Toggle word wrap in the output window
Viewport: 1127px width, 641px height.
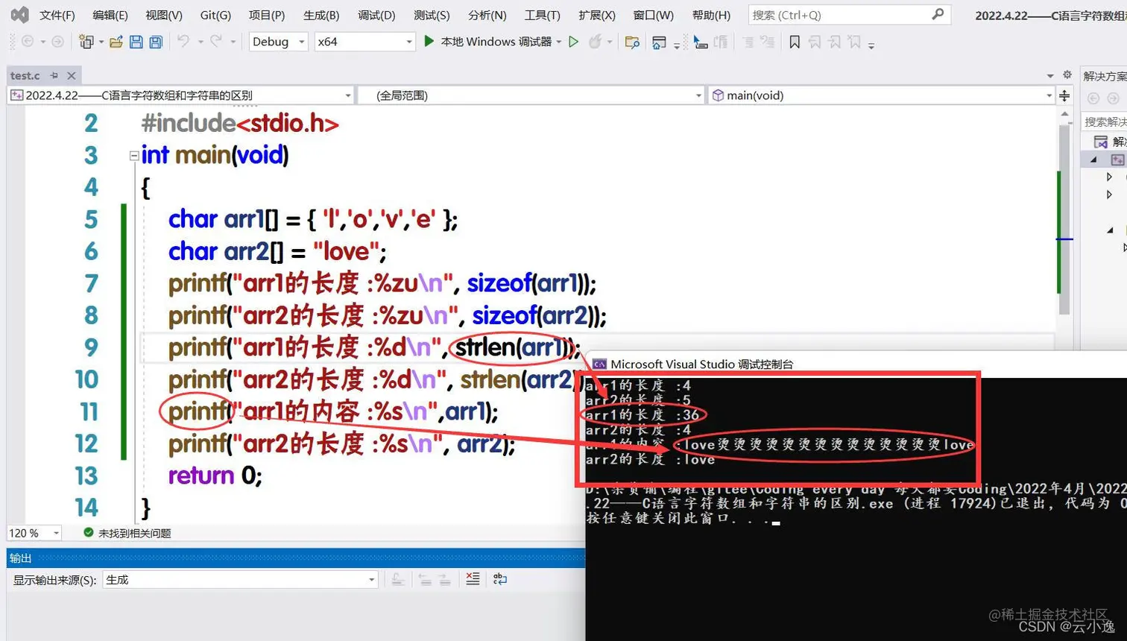coord(500,579)
